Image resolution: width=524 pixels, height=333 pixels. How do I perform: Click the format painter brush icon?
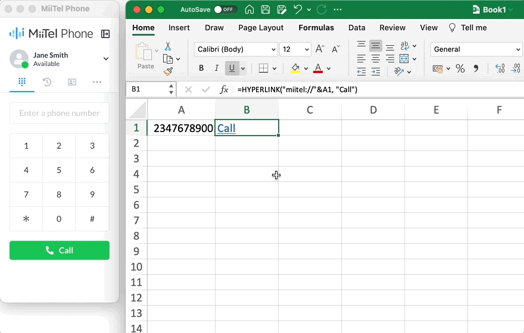pyautogui.click(x=168, y=71)
